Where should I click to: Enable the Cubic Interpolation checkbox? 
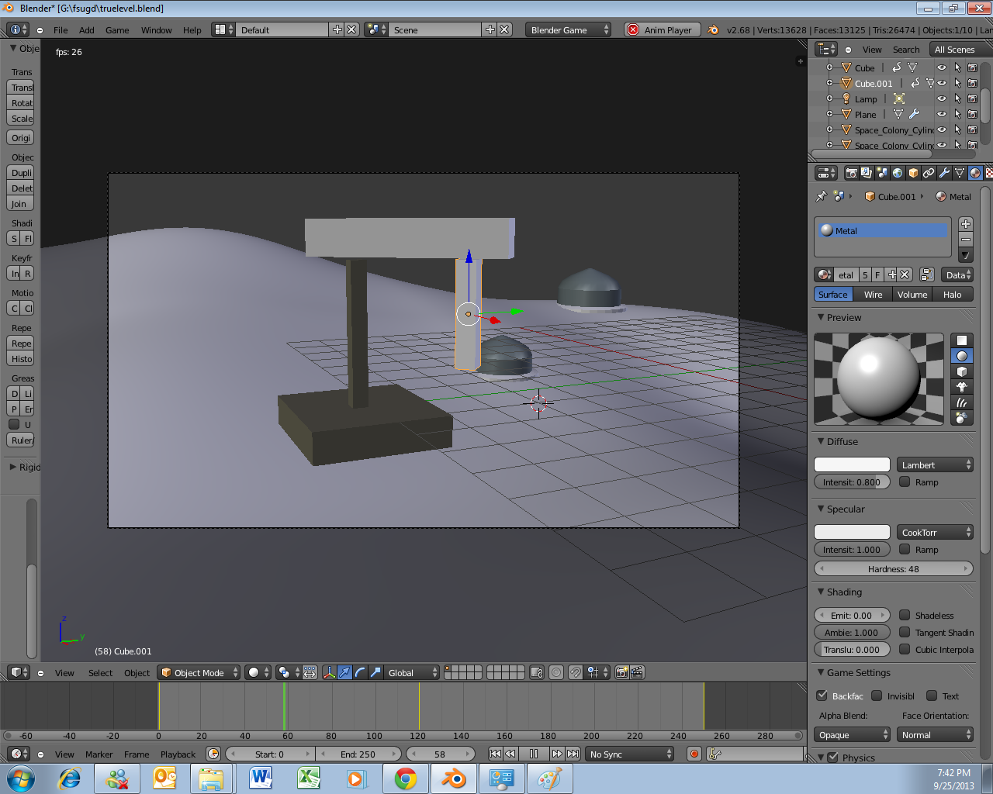pyautogui.click(x=905, y=649)
